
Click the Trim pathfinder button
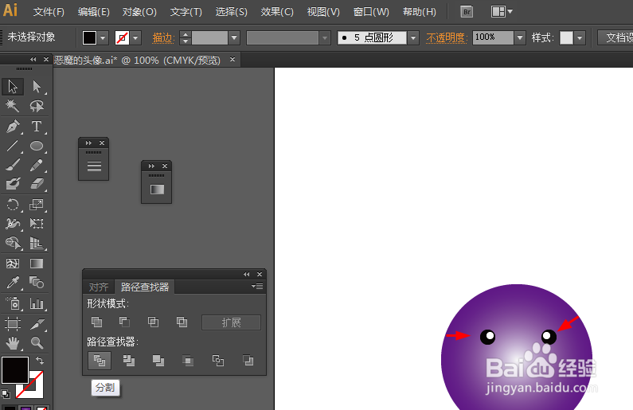[129, 361]
